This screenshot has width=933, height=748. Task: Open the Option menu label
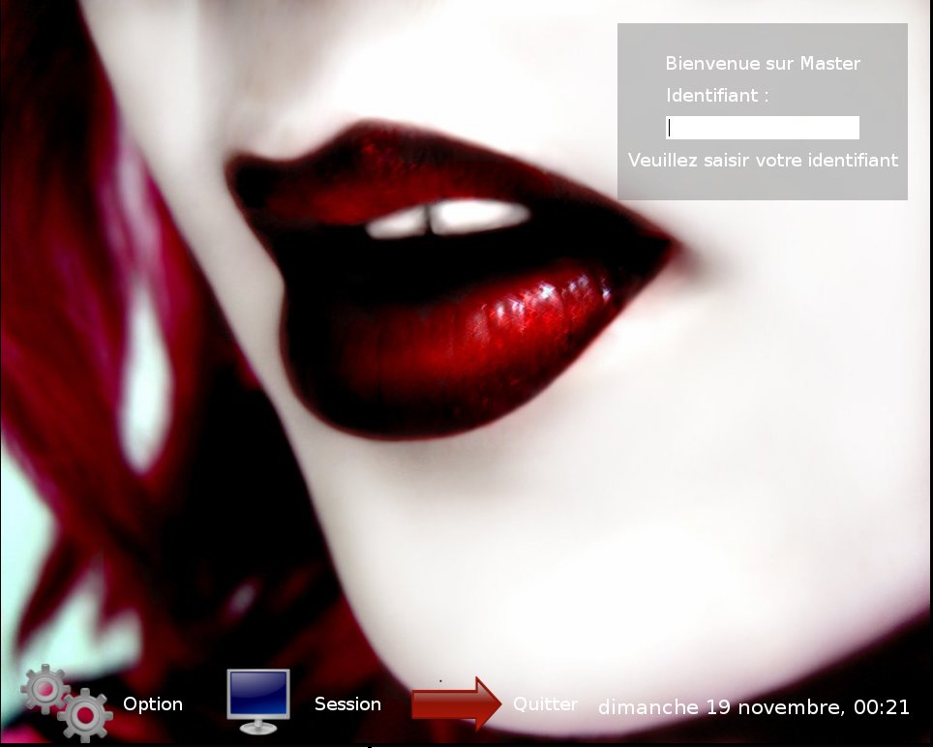coord(153,703)
